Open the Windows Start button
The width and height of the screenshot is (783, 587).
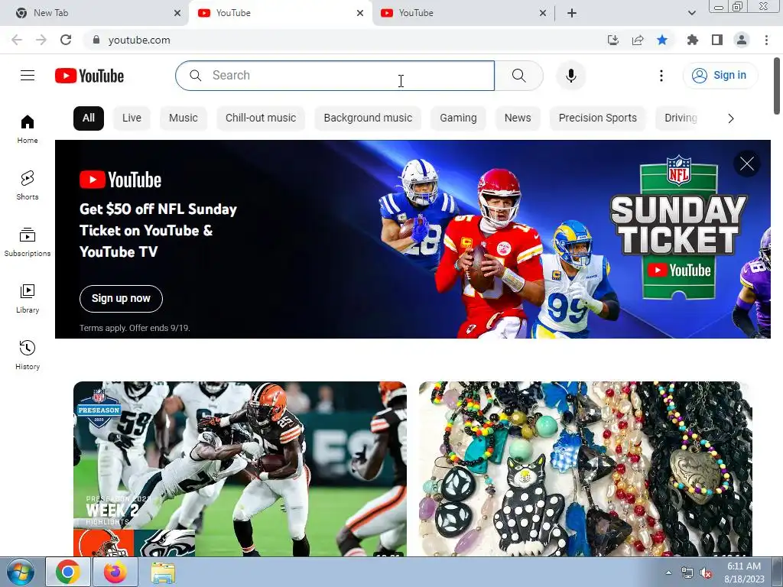pos(21,572)
